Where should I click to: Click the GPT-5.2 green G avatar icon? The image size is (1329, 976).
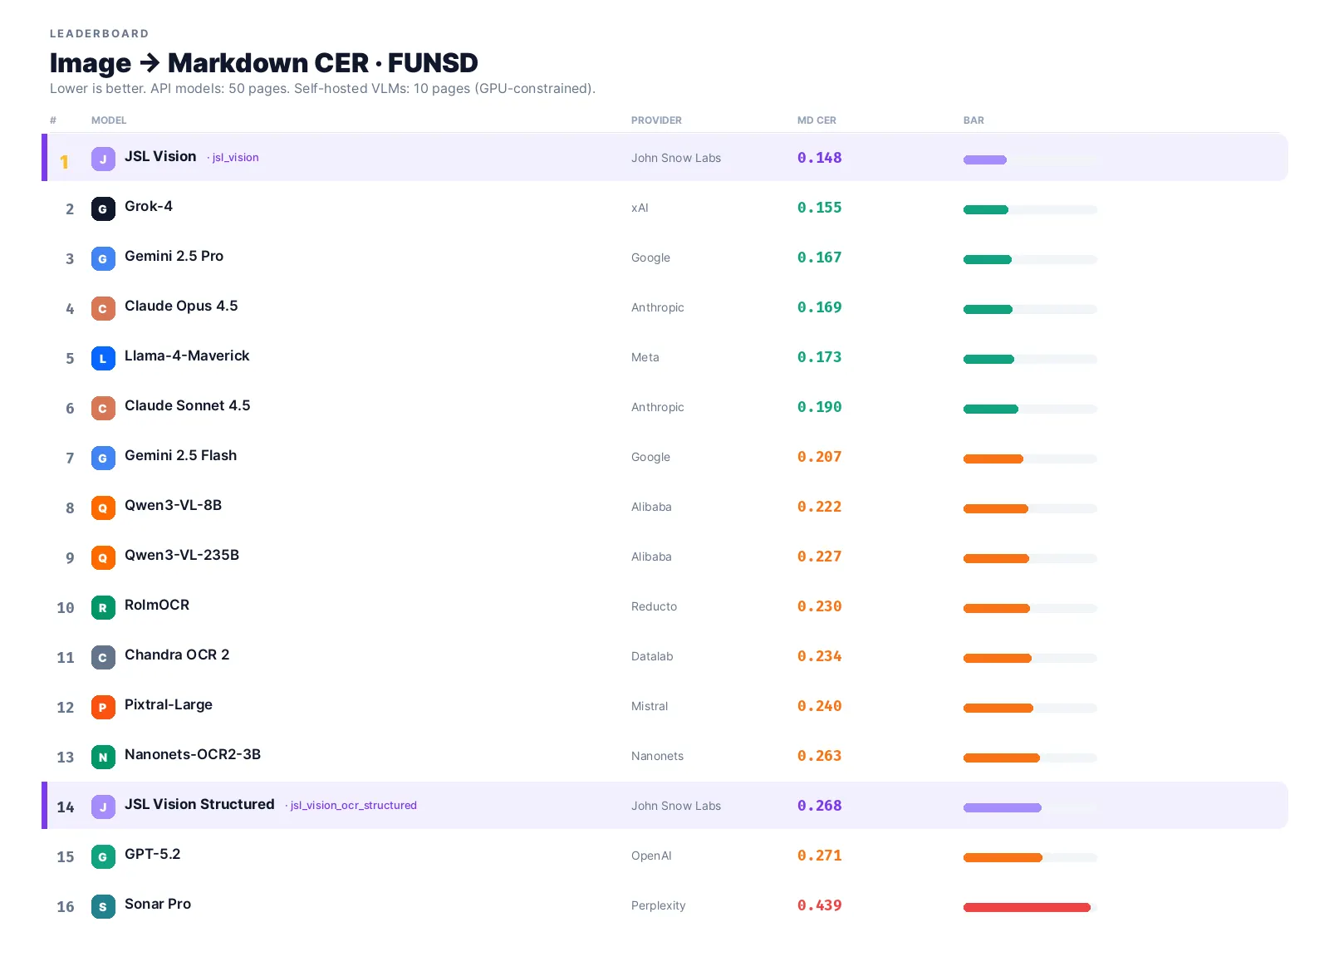[x=103, y=856]
